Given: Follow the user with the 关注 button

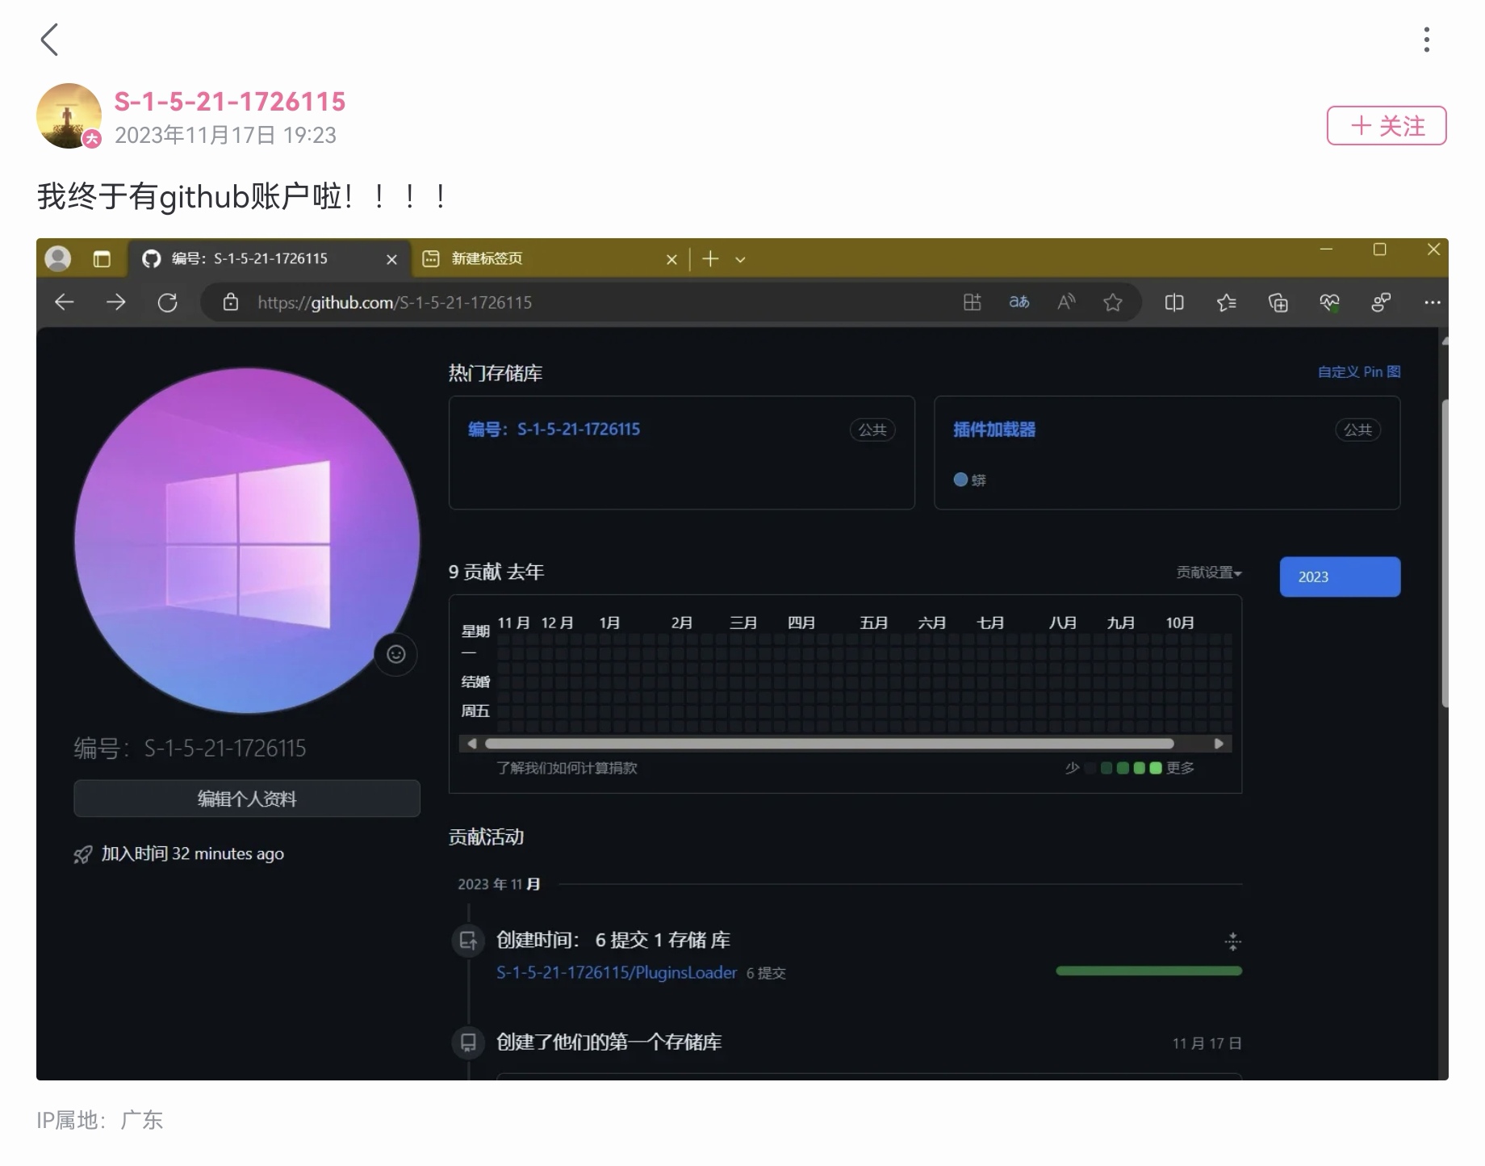Looking at the screenshot, I should click(1387, 126).
